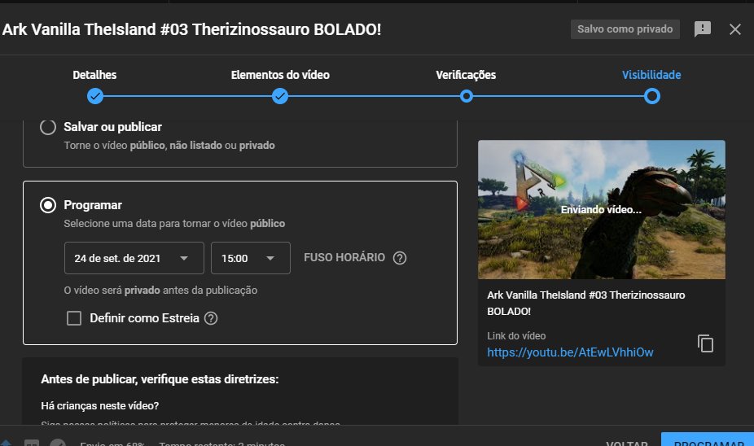The width and height of the screenshot is (754, 446).
Task: Click the 'Link do vídeo' label
Action: tap(516, 336)
